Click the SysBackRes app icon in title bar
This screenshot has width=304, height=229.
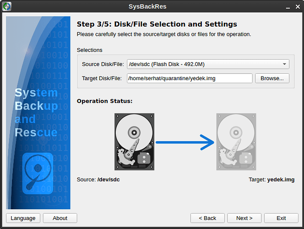[x=7, y=6]
